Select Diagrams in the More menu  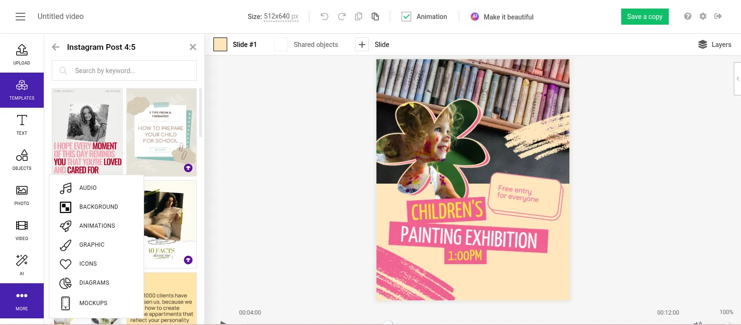pyautogui.click(x=94, y=283)
